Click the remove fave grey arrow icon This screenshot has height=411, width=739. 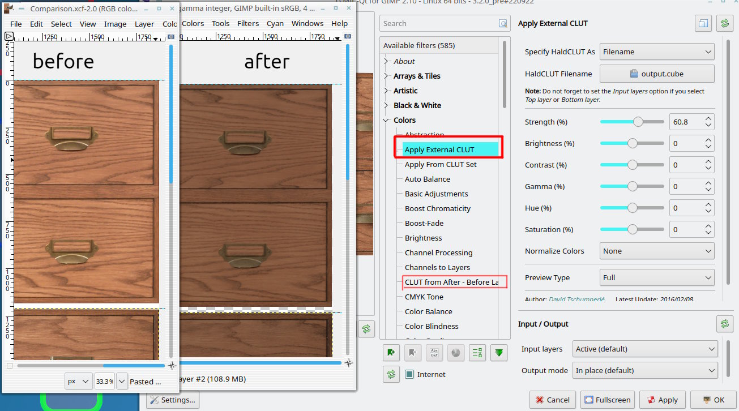(x=413, y=353)
